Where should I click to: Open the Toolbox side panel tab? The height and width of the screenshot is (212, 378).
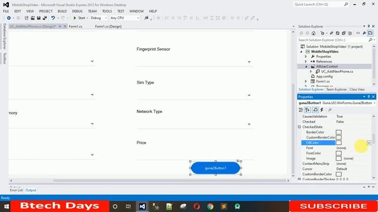(4, 58)
